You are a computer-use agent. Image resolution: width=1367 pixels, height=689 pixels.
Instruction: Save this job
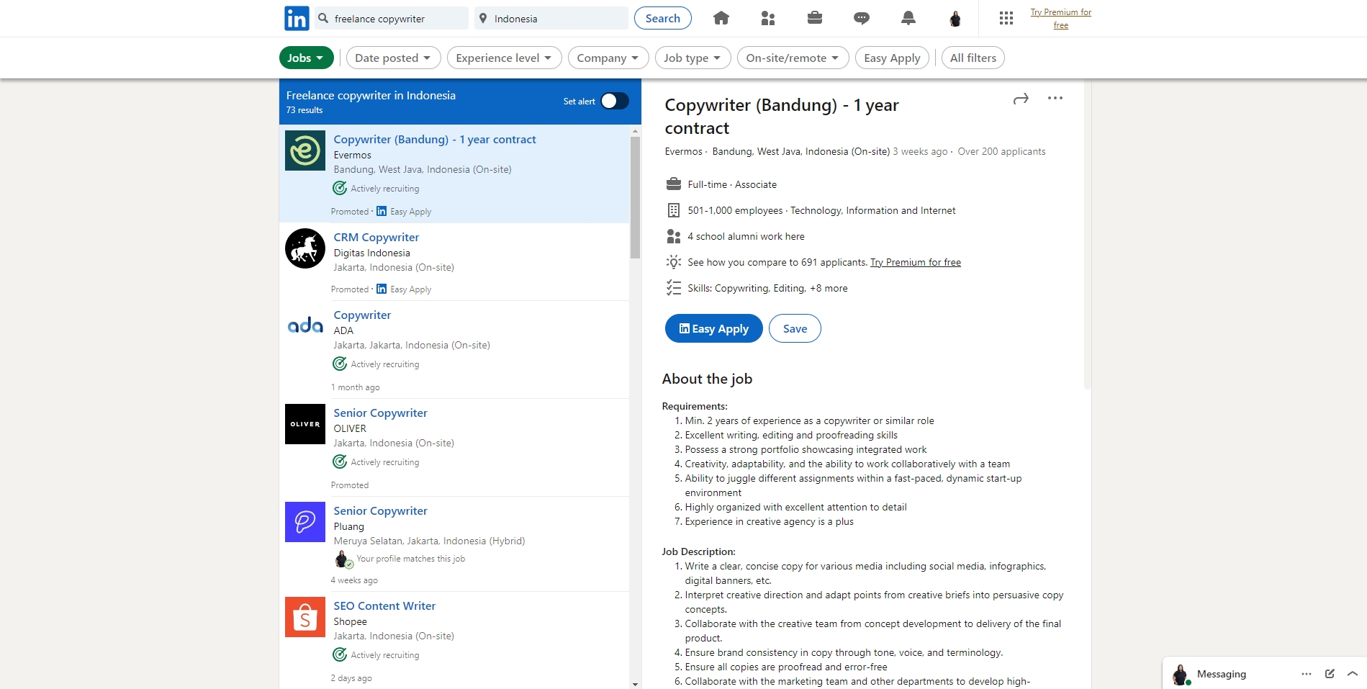tap(795, 328)
